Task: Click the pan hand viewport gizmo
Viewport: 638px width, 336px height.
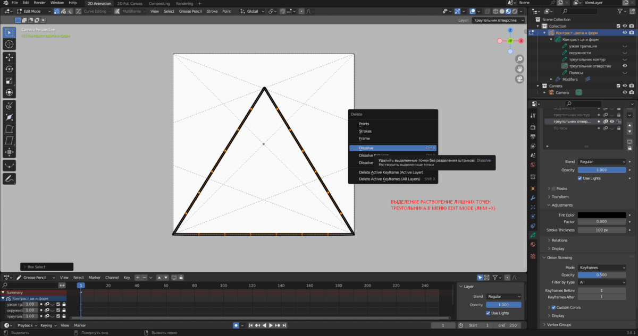Action: tap(518, 69)
